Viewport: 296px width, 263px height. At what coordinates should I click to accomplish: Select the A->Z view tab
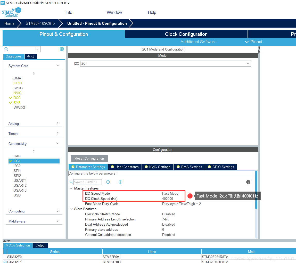(x=31, y=56)
